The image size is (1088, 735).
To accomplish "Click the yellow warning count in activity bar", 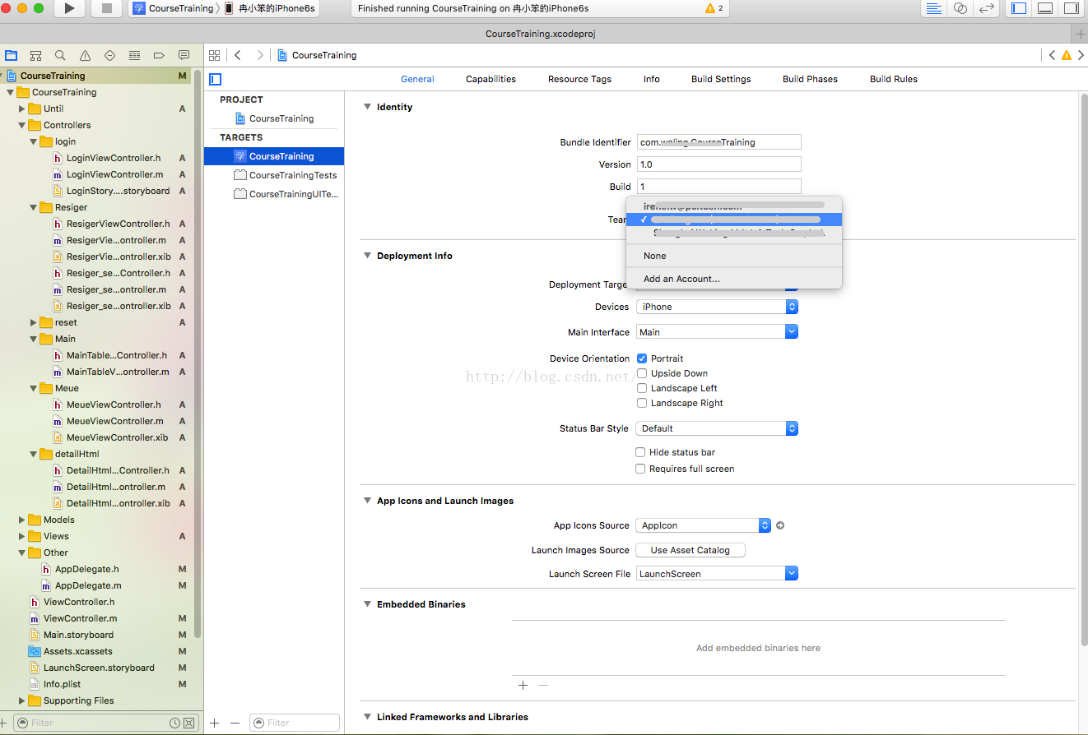I will point(714,8).
